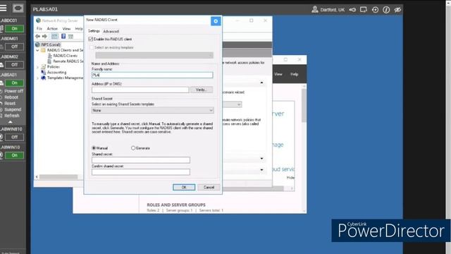This screenshot has width=451, height=254.
Task: Expand the Templates Management tree node
Action: [x=37, y=78]
